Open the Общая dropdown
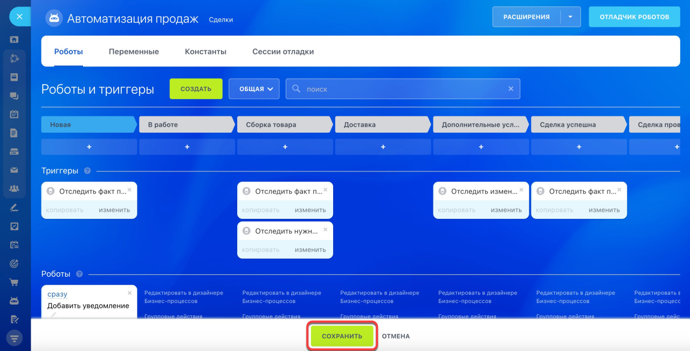This screenshot has width=690, height=351. click(x=254, y=89)
